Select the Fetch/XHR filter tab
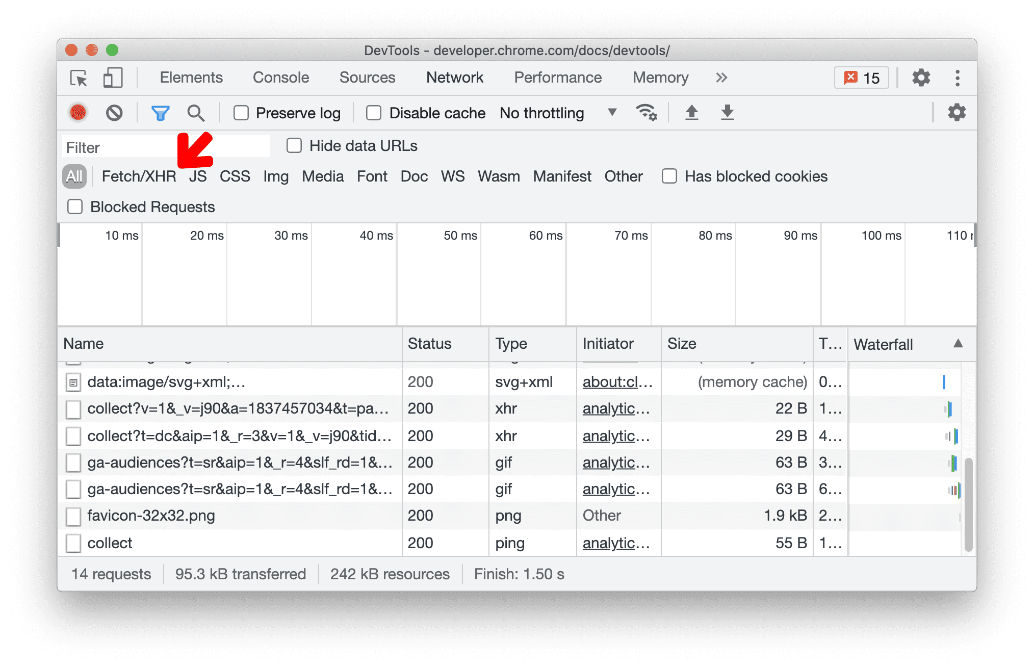This screenshot has width=1034, height=667. (x=138, y=175)
